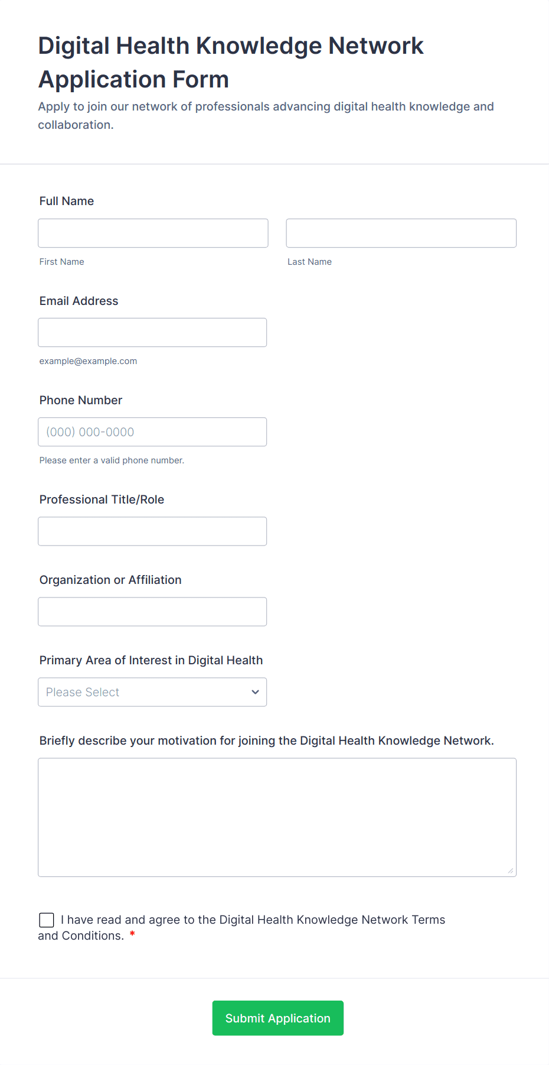Grab the textarea resize handle corner
Image resolution: width=549 pixels, height=1065 pixels.
(x=511, y=871)
